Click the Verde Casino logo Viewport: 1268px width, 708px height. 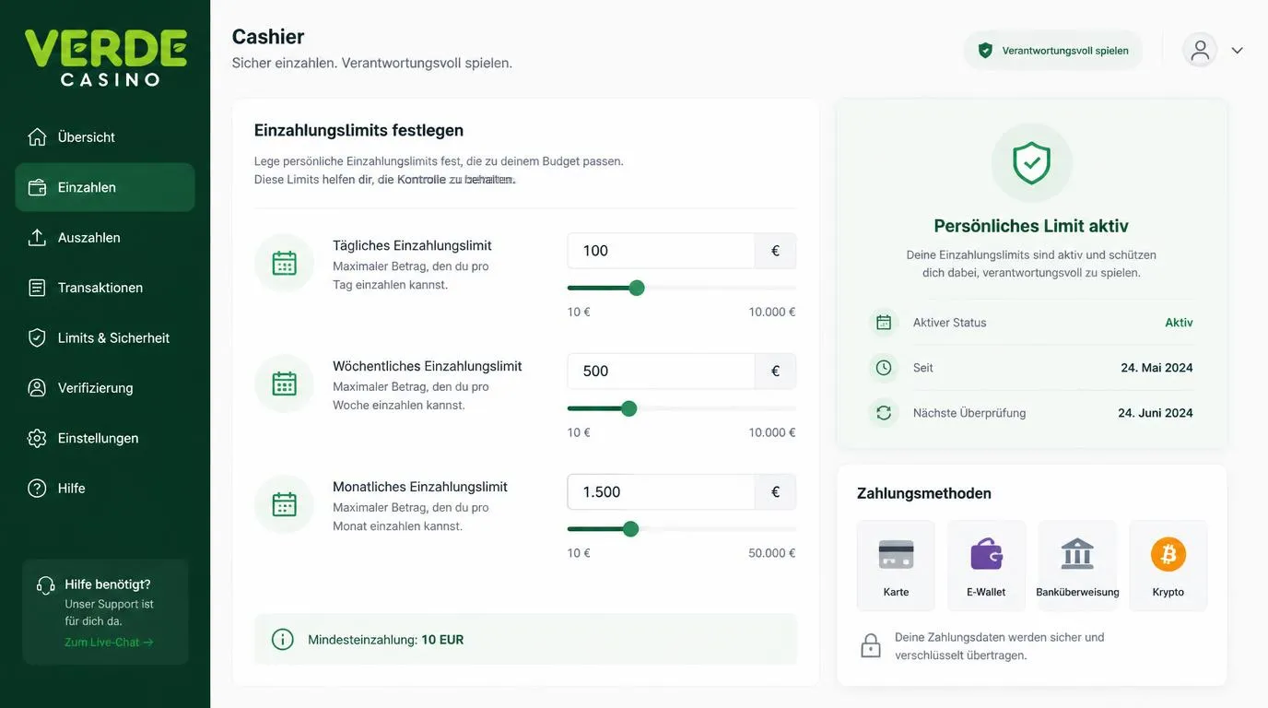(x=105, y=57)
